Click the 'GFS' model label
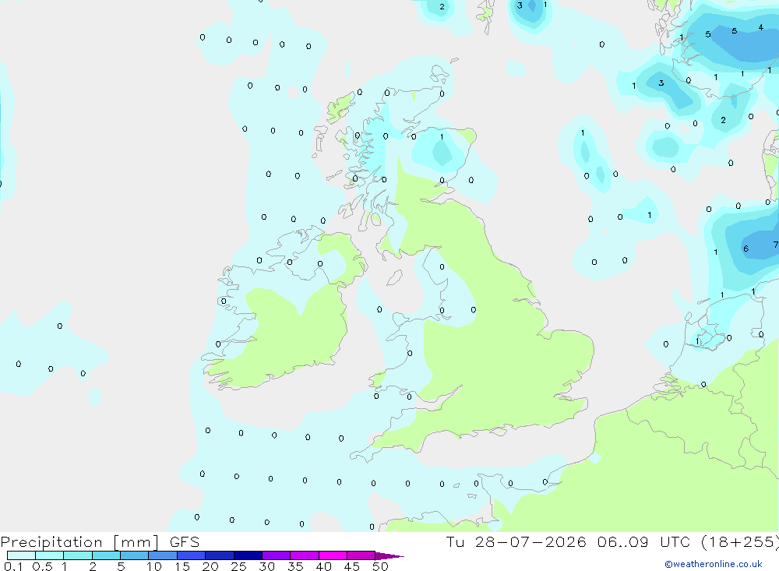The height and width of the screenshot is (571, 779). point(185,542)
